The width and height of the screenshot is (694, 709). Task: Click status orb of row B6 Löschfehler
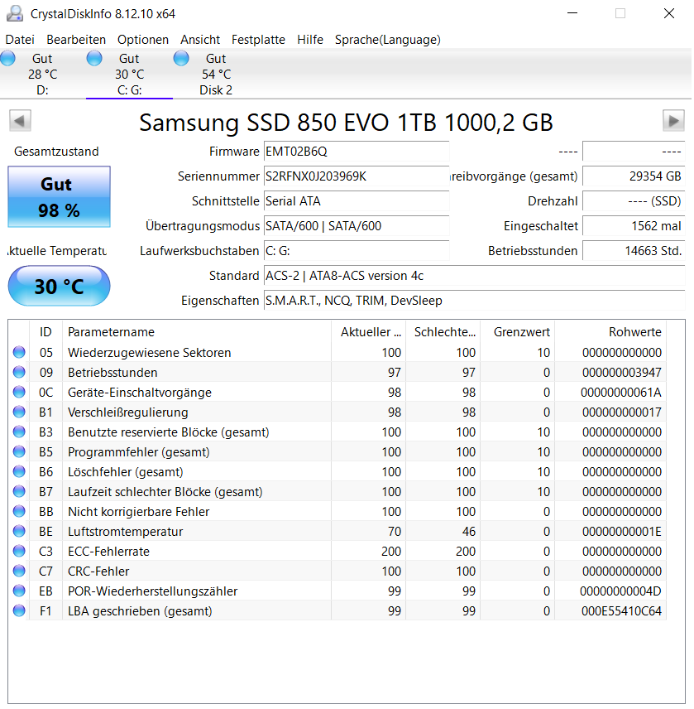19,471
